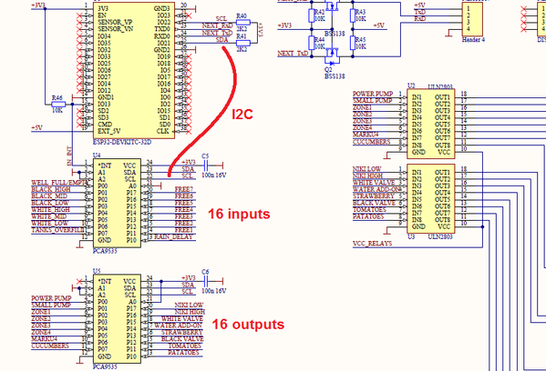Click the BLACK_LOW net label
The image size is (546, 371).
tap(50, 203)
